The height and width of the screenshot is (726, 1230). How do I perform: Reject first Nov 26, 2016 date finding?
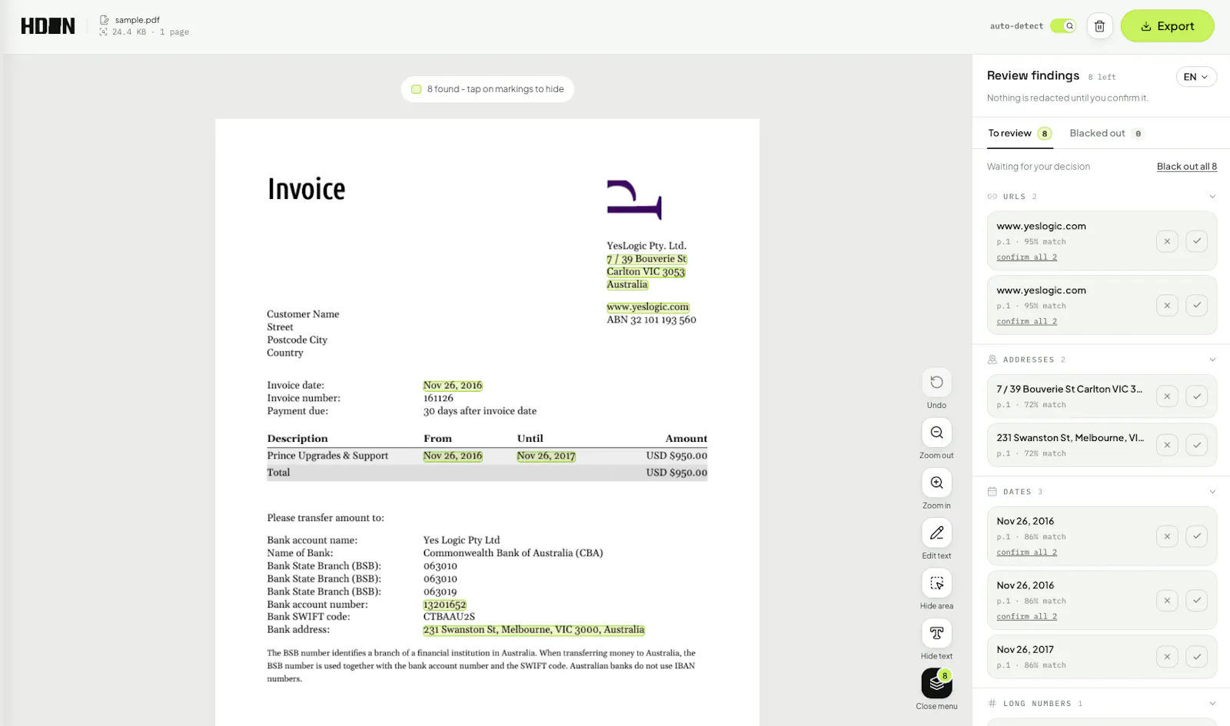pos(1167,536)
